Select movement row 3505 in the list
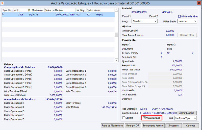202x130 pixels. [x=58, y=15]
